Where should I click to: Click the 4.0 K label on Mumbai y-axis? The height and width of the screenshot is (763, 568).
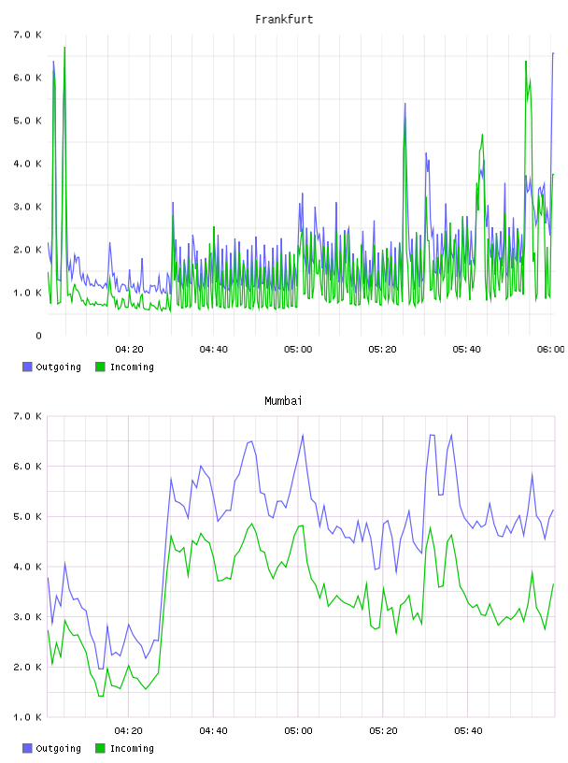click(28, 567)
